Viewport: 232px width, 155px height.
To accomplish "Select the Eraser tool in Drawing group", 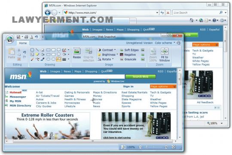I will 43,50.
